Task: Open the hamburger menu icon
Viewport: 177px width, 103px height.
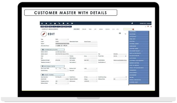Action: click(42, 23)
